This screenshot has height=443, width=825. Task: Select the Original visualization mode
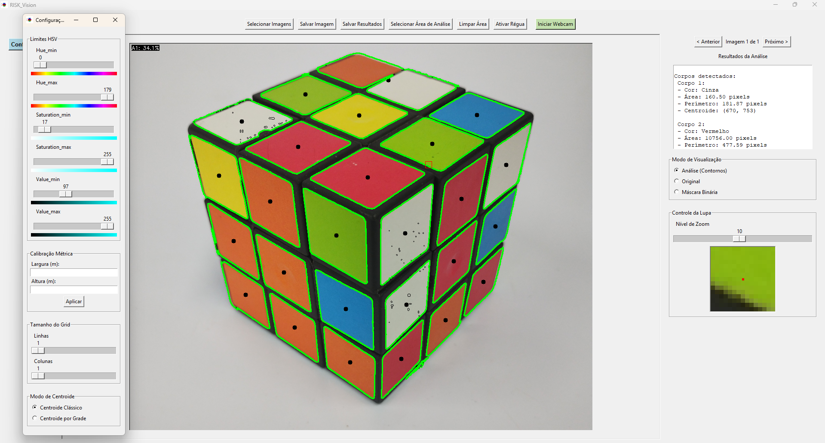[x=677, y=182]
